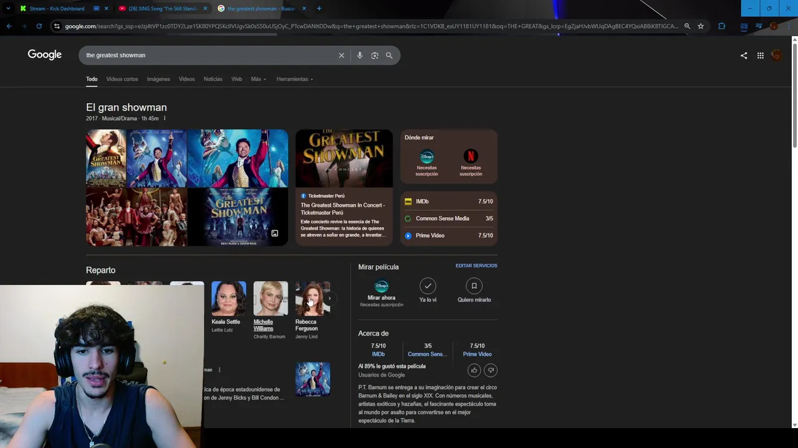This screenshot has height=448, width=798.
Task: Start voice search with the microphone
Action: [x=360, y=55]
